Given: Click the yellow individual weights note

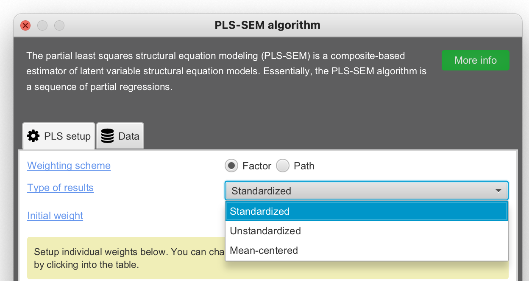Looking at the screenshot, I should click(x=127, y=258).
